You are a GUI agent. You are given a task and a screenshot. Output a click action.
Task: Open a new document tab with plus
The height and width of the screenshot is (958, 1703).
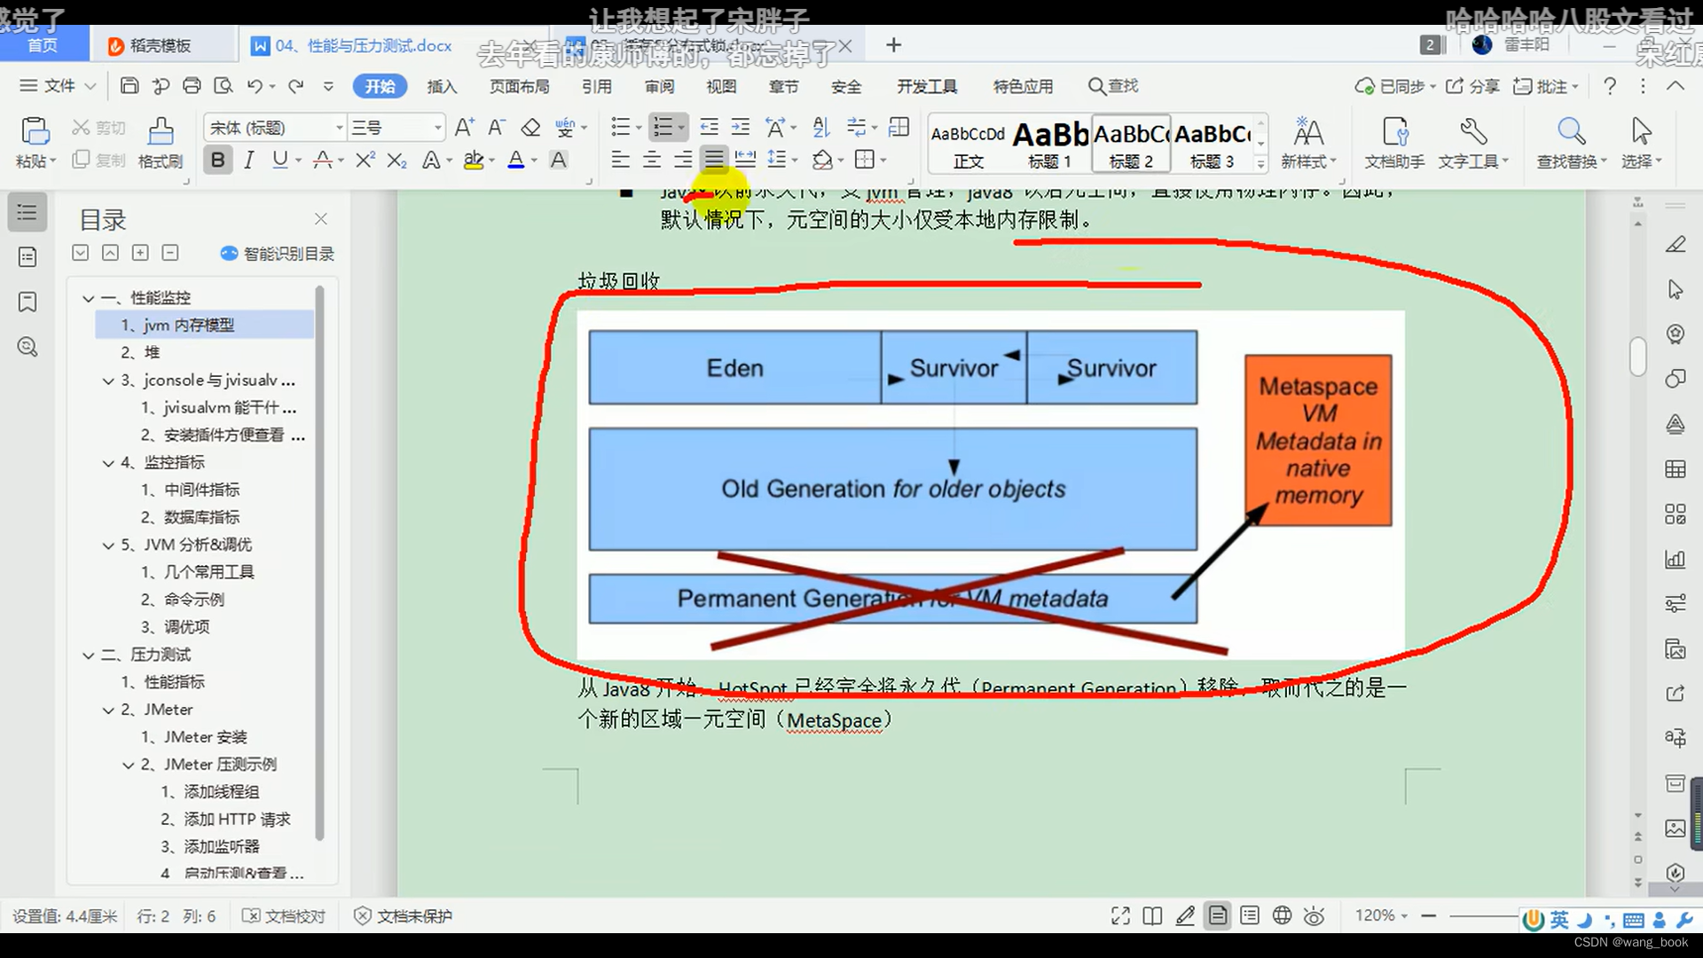point(894,45)
